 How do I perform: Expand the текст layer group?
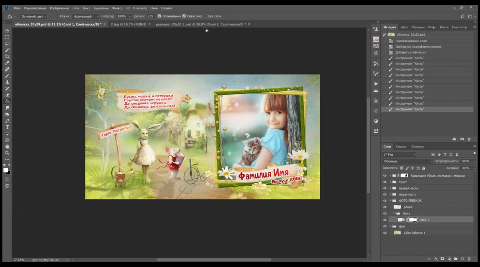pyautogui.click(x=390, y=182)
